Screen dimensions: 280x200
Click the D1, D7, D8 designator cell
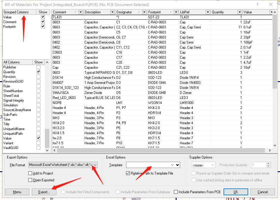[131, 72]
